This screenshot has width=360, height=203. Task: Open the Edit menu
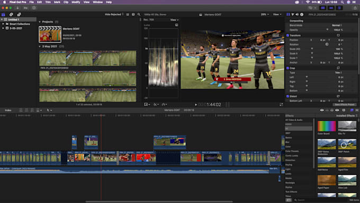[x=40, y=2]
